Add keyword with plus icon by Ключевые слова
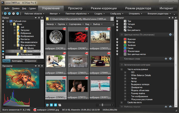 [x=166, y=59]
